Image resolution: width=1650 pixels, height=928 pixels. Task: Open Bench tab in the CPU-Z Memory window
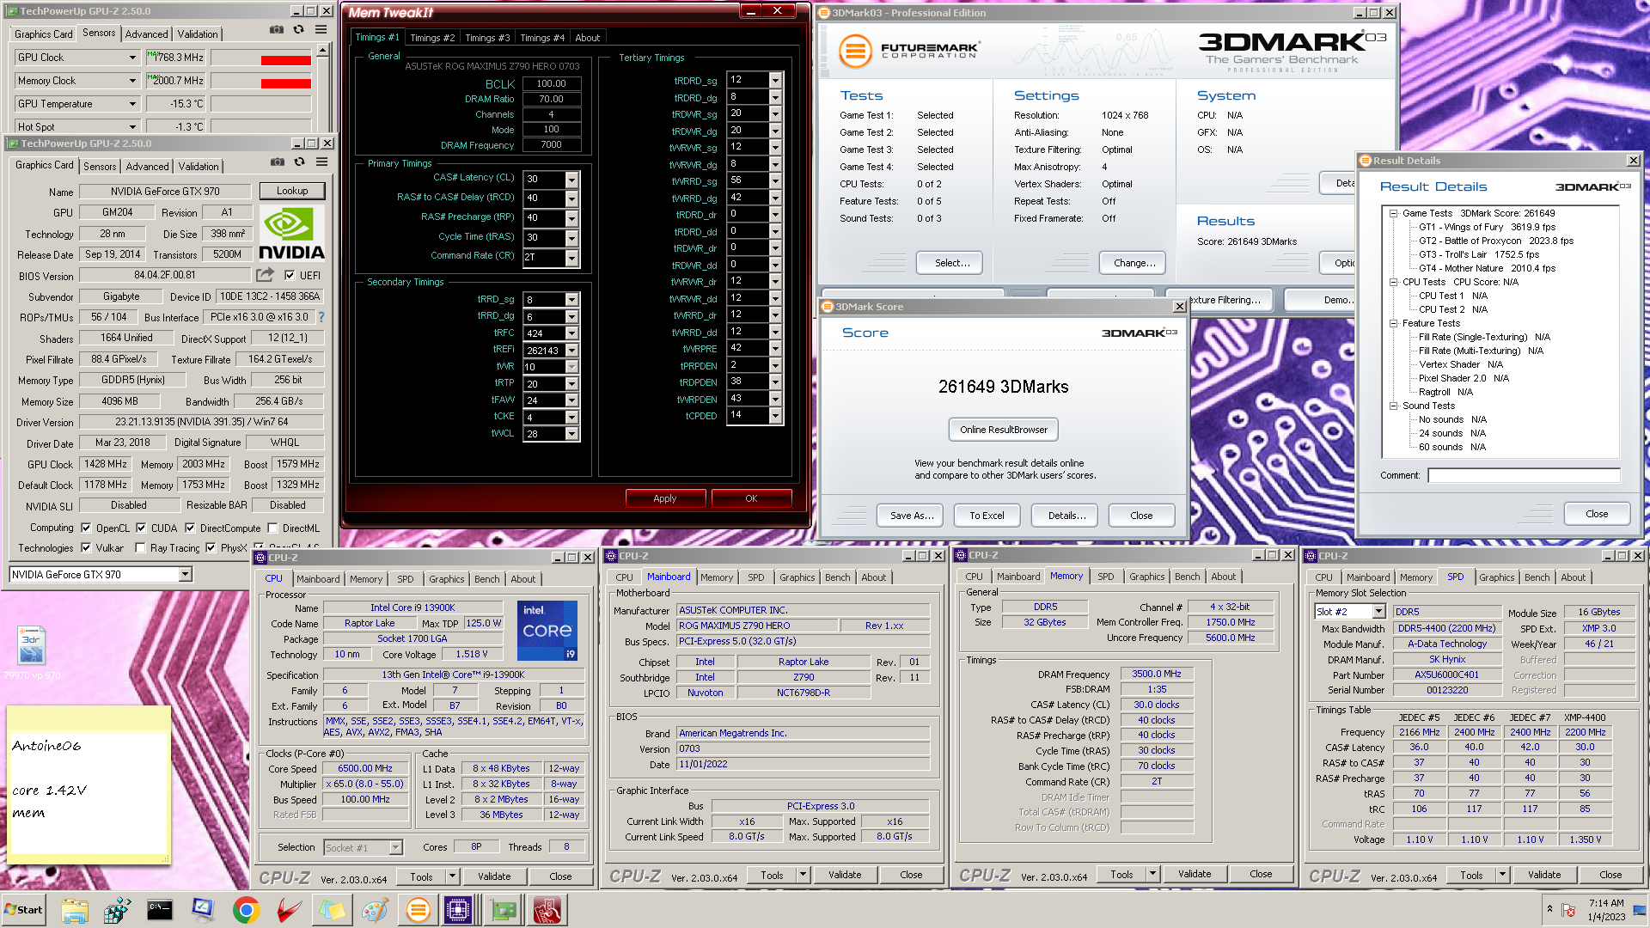[x=1187, y=577]
